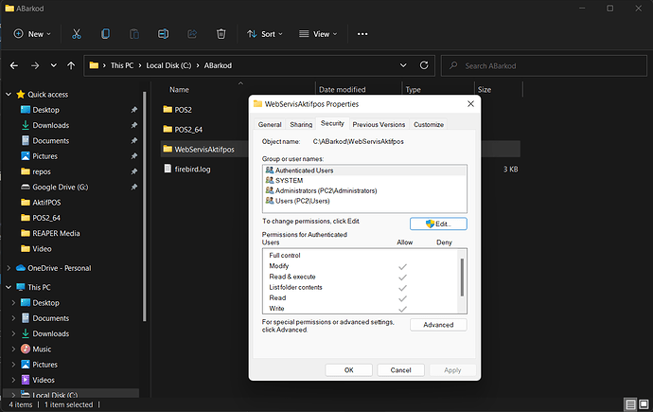
Task: Select the firebird.log file
Action: (x=192, y=170)
